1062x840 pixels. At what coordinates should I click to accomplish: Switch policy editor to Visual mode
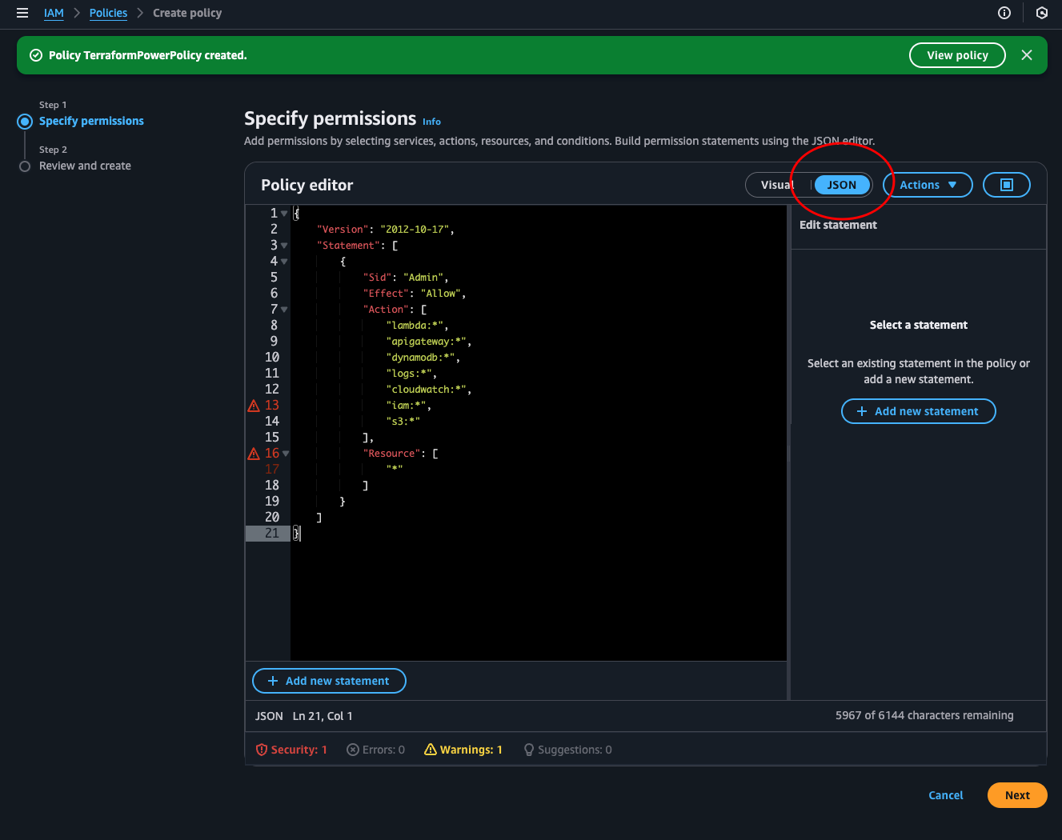pyautogui.click(x=776, y=185)
